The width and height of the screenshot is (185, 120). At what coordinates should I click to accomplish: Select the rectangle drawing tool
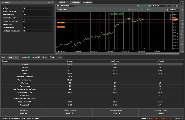(x=182, y=38)
